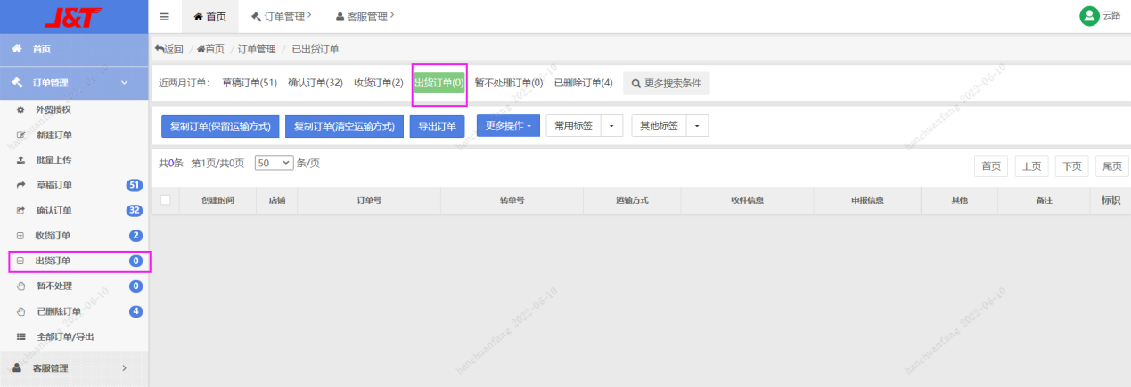Click the 创建时间 column header
The image size is (1131, 387).
coord(218,201)
